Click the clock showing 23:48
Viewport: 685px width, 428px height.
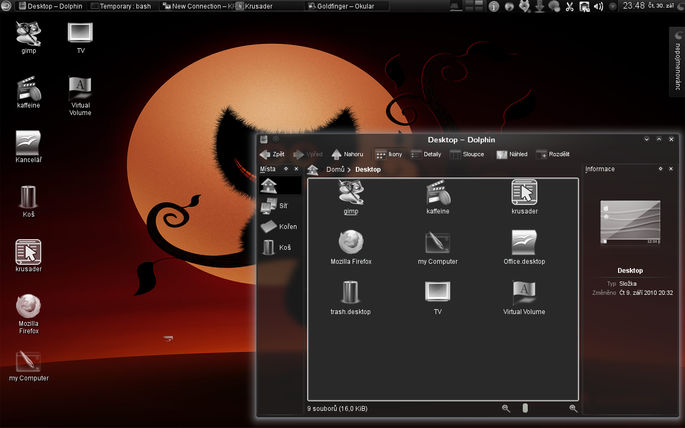634,6
